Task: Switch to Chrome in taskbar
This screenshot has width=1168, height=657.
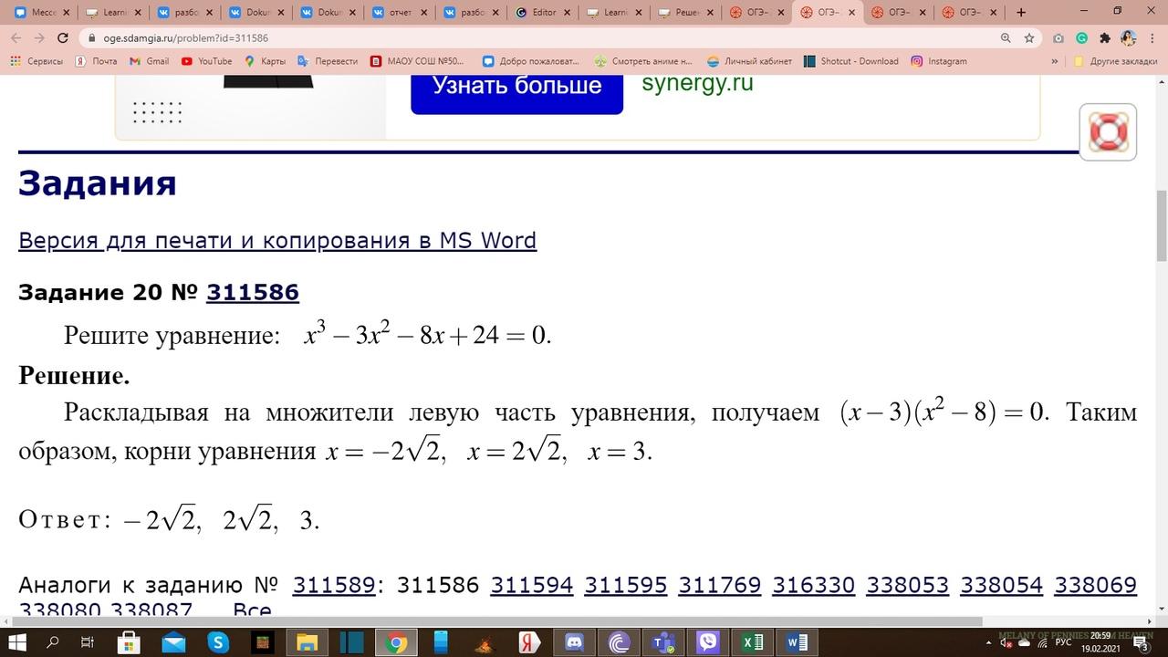Action: click(x=397, y=643)
